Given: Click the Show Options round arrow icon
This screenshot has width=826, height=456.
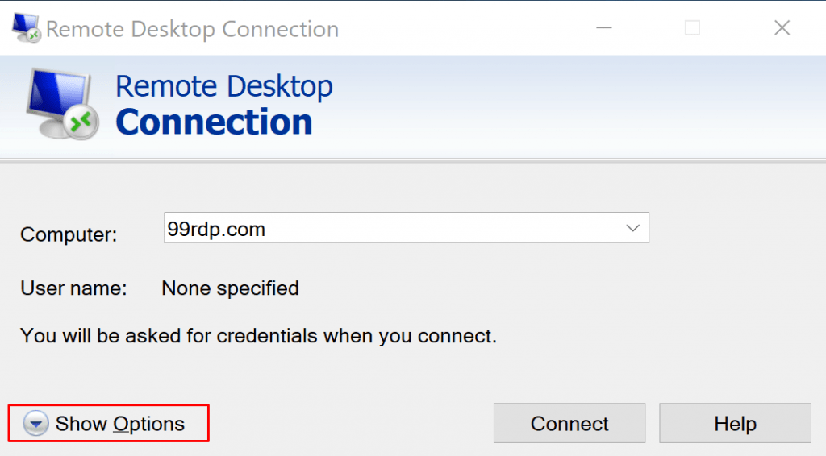Looking at the screenshot, I should pyautogui.click(x=35, y=424).
